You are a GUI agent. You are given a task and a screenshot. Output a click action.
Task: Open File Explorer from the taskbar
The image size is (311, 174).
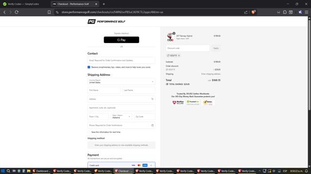pos(29,171)
